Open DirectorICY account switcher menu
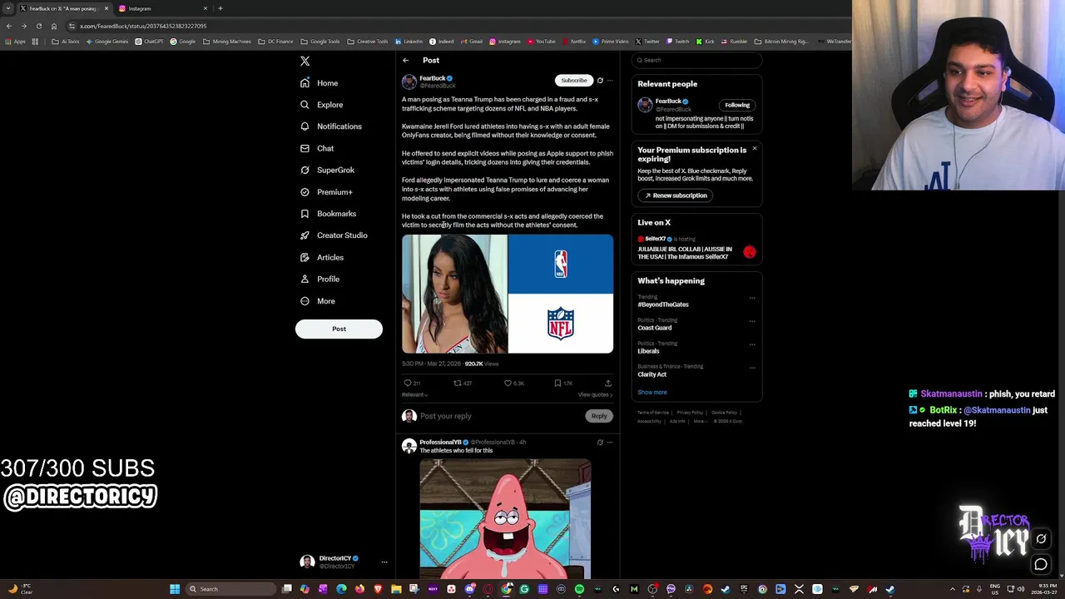The image size is (1065, 599). coord(343,562)
